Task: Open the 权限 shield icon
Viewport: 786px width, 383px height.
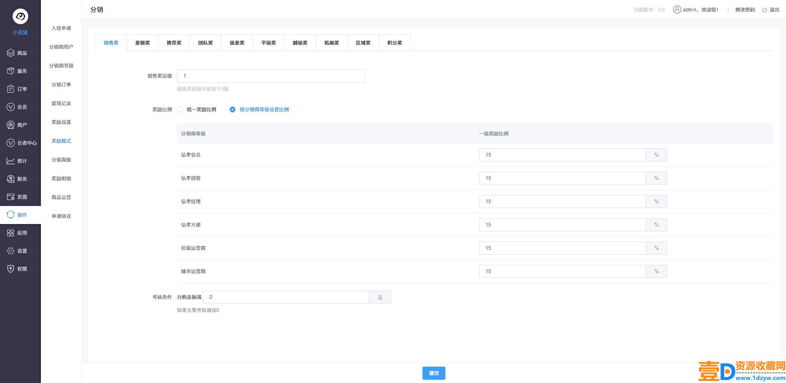Action: point(11,269)
